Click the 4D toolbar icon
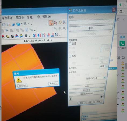Image resolution: width=127 pixels, height=121 pixels. pyautogui.click(x=39, y=35)
